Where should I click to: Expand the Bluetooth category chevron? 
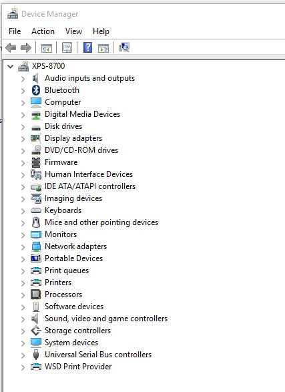pyautogui.click(x=23, y=91)
